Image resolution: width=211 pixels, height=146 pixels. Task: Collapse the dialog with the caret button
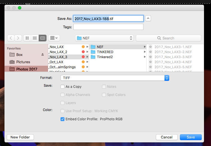click(148, 18)
